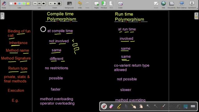Select the laser pointer tool

(163, 106)
